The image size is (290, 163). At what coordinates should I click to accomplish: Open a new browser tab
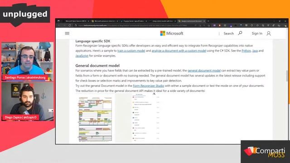208,21
